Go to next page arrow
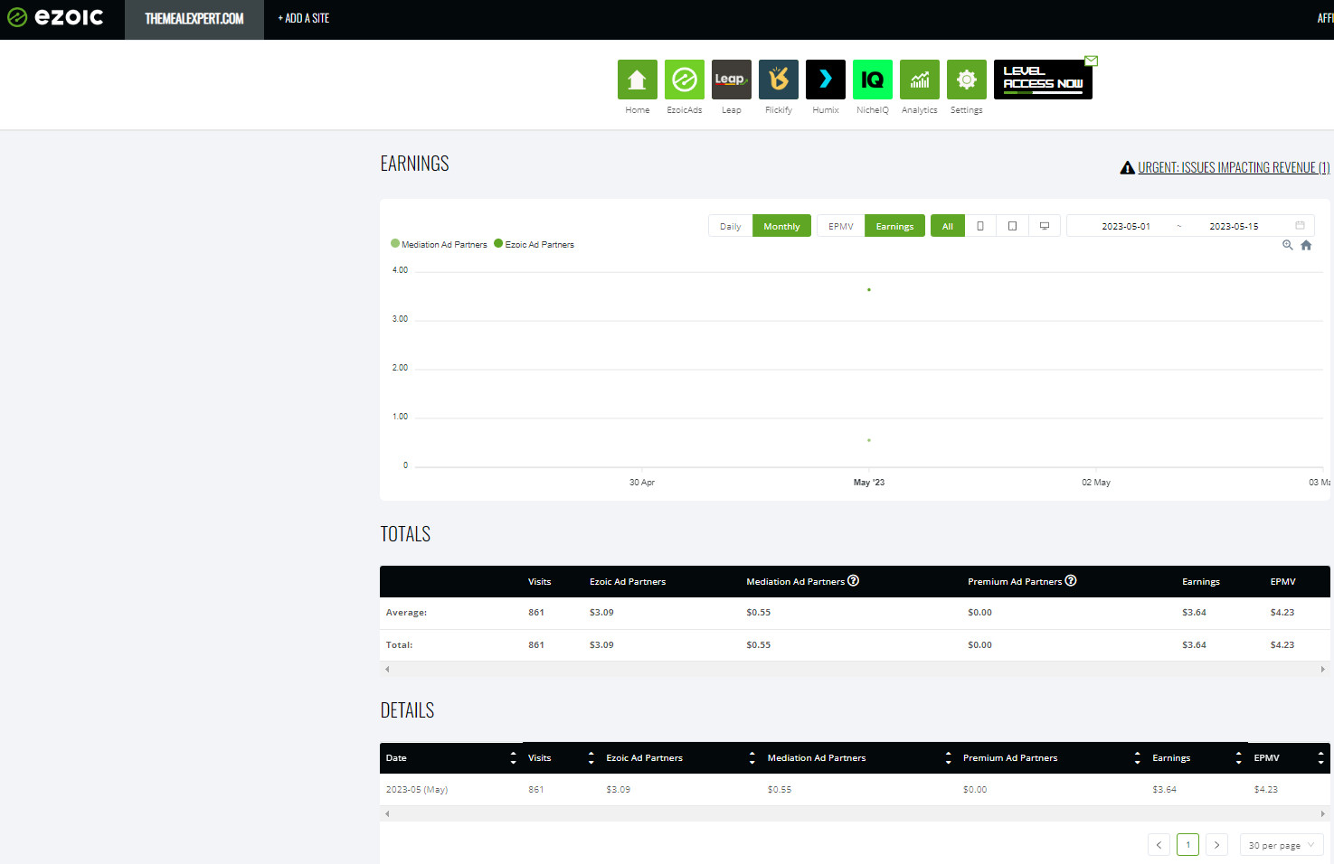The height and width of the screenshot is (864, 1334). 1216,845
